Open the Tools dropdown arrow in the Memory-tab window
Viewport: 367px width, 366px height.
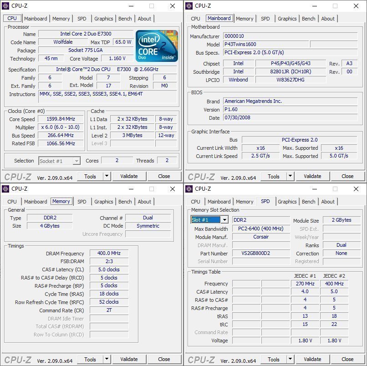coord(107,359)
